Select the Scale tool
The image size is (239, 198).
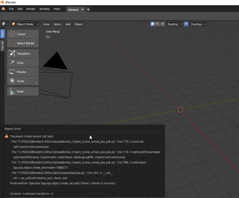(23, 81)
